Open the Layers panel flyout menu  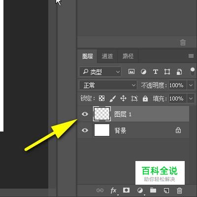pos(191,56)
